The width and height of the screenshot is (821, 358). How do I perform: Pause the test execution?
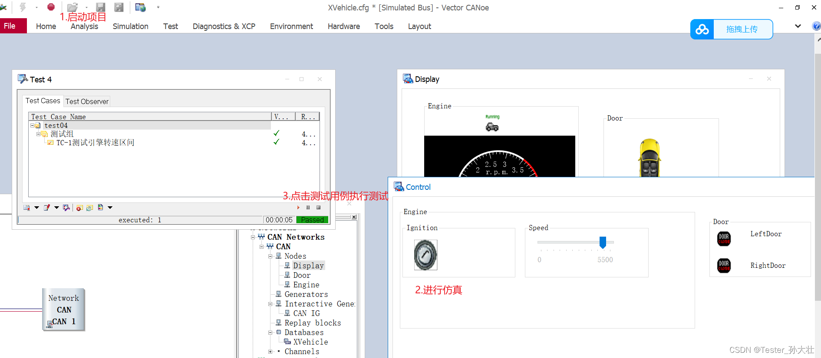point(308,208)
